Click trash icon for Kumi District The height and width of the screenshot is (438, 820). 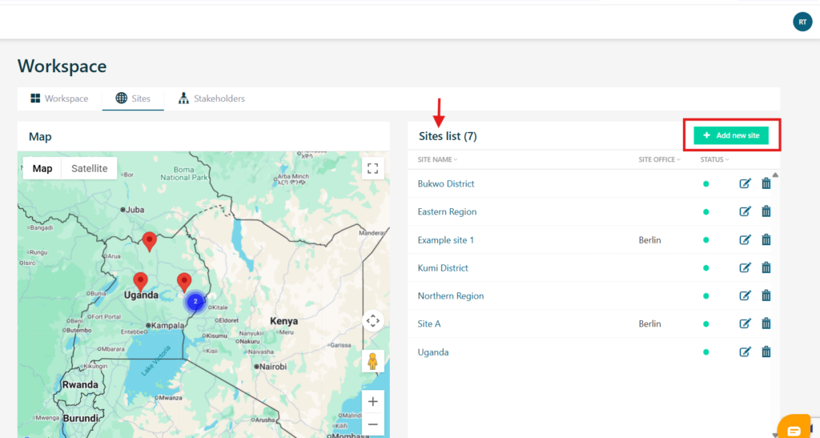point(766,268)
